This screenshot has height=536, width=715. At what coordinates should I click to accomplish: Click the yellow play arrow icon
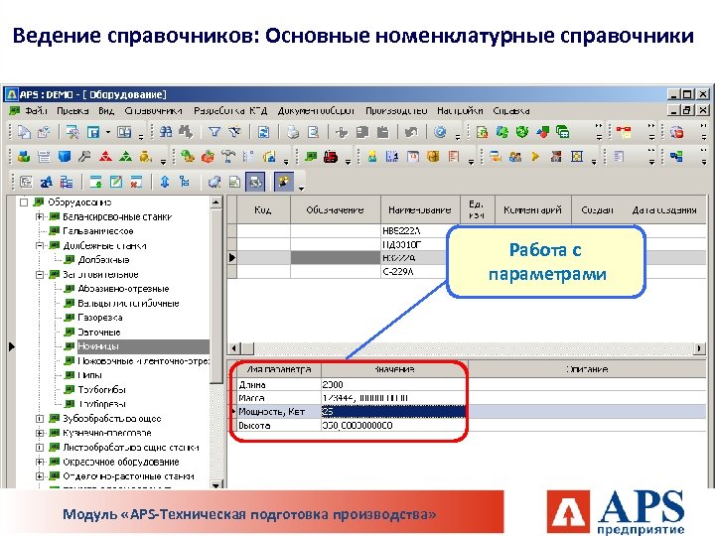pos(535,157)
